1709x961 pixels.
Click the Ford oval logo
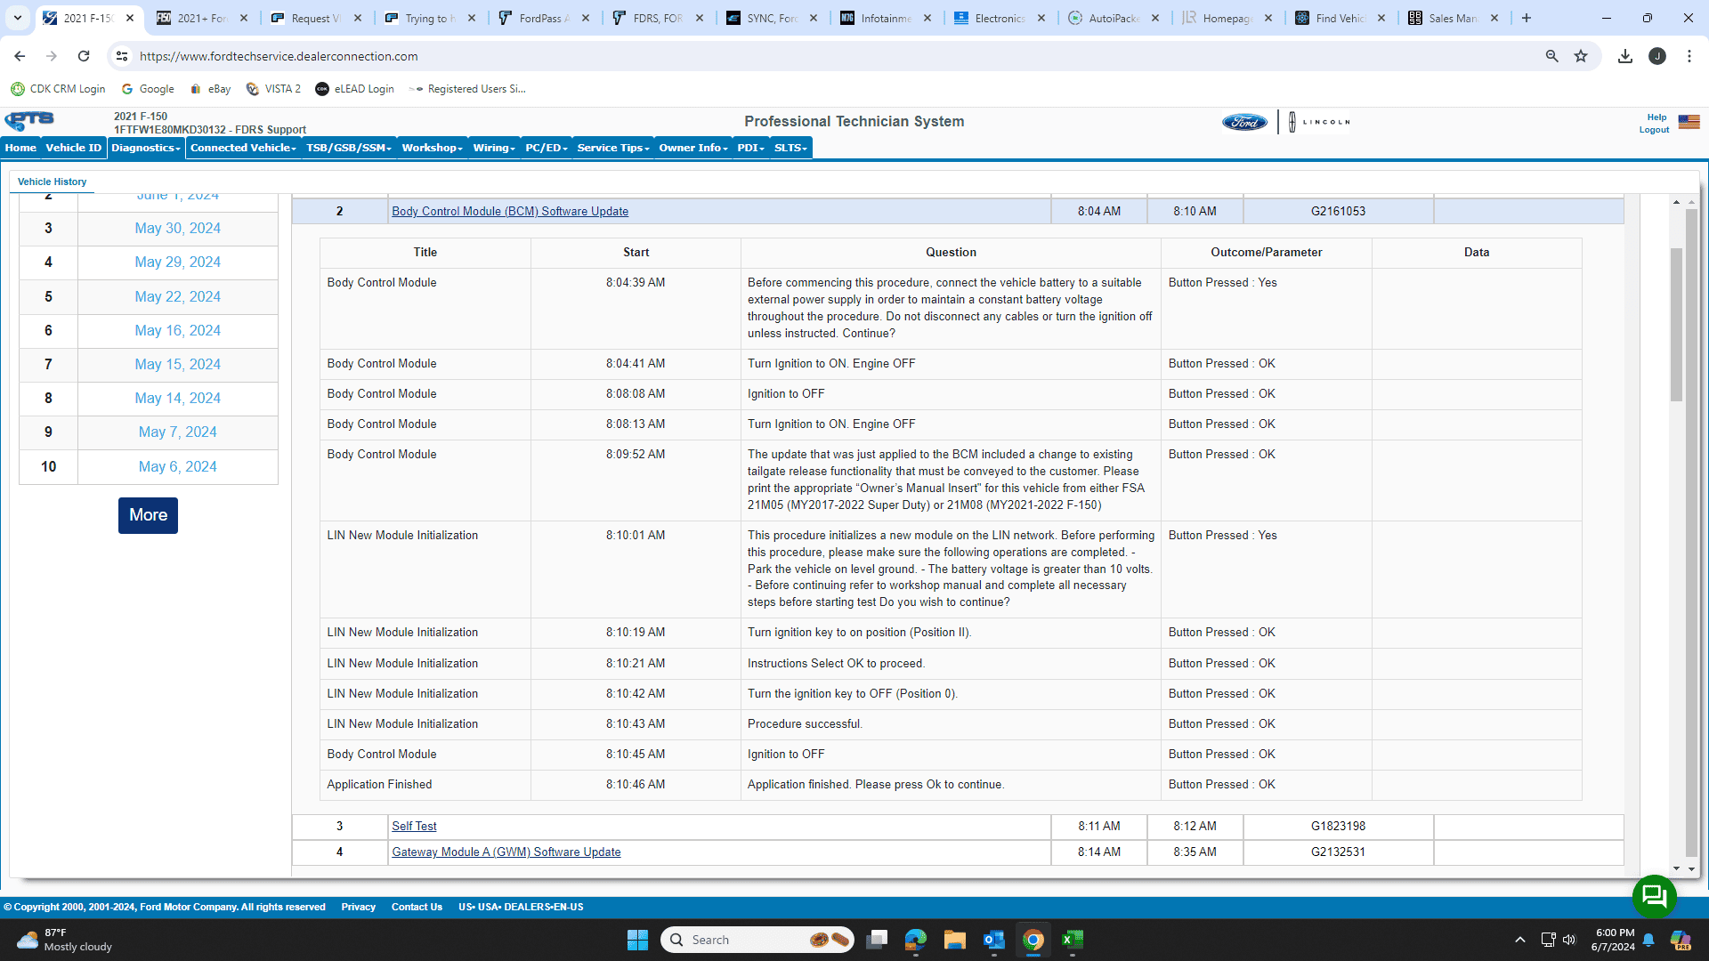click(x=1243, y=122)
